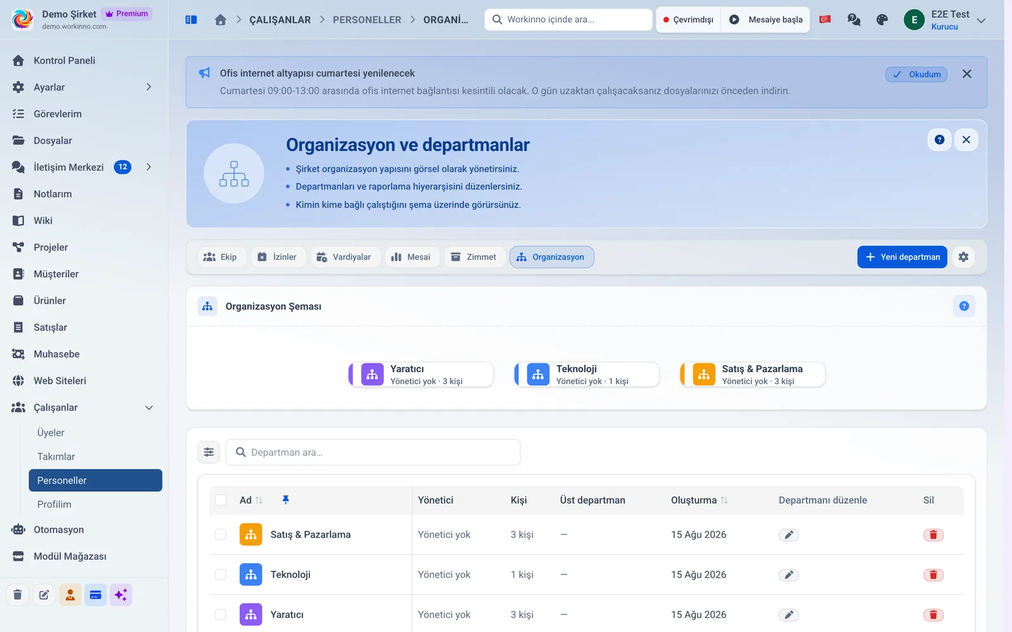1012x632 pixels.
Task: Edit the Teknoloji department
Action: point(789,575)
